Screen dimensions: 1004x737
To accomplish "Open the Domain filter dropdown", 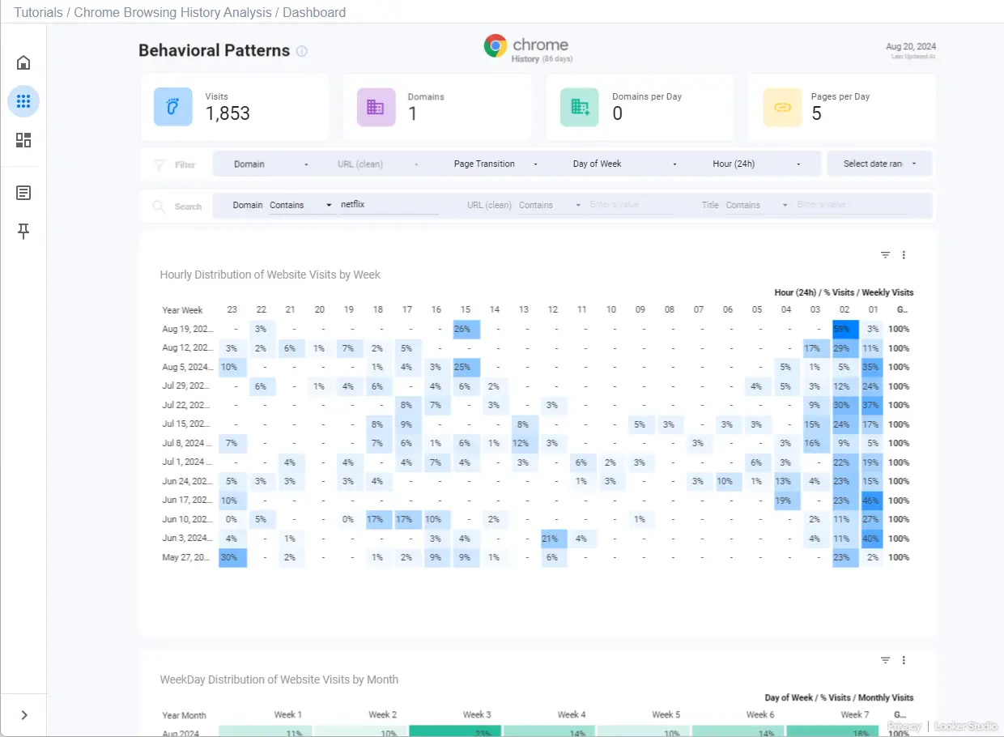I will click(270, 164).
